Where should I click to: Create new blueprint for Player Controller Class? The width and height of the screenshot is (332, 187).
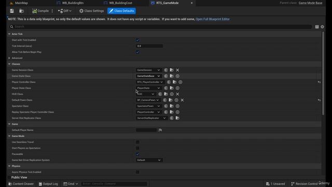tap(180, 82)
